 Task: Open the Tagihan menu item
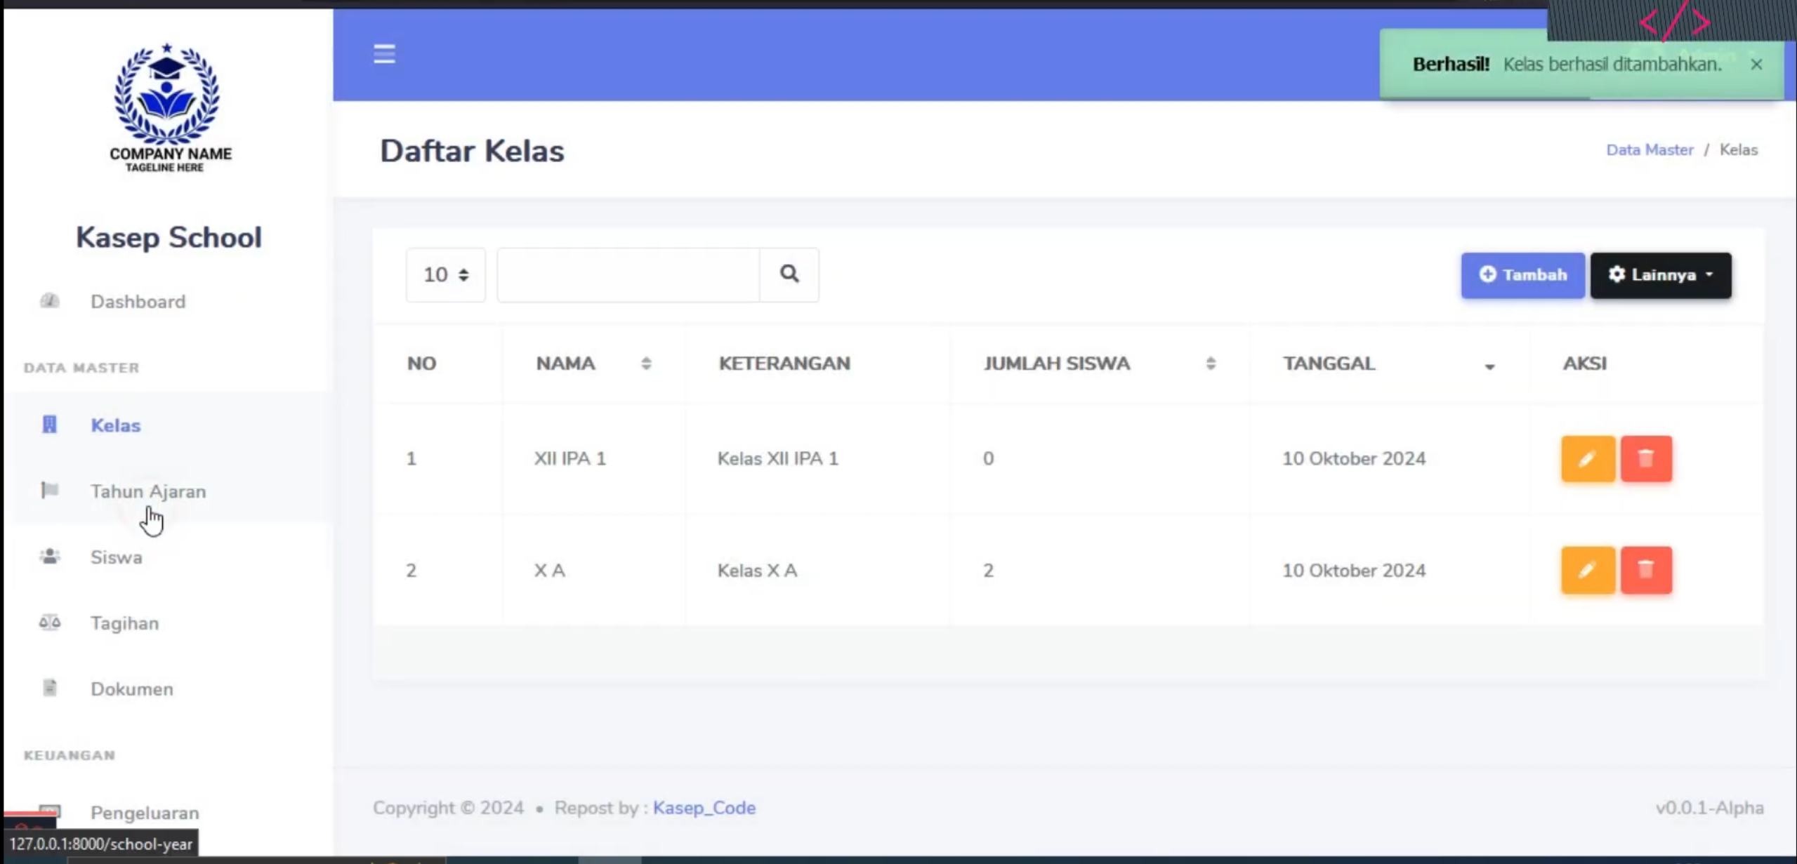[x=167, y=623]
